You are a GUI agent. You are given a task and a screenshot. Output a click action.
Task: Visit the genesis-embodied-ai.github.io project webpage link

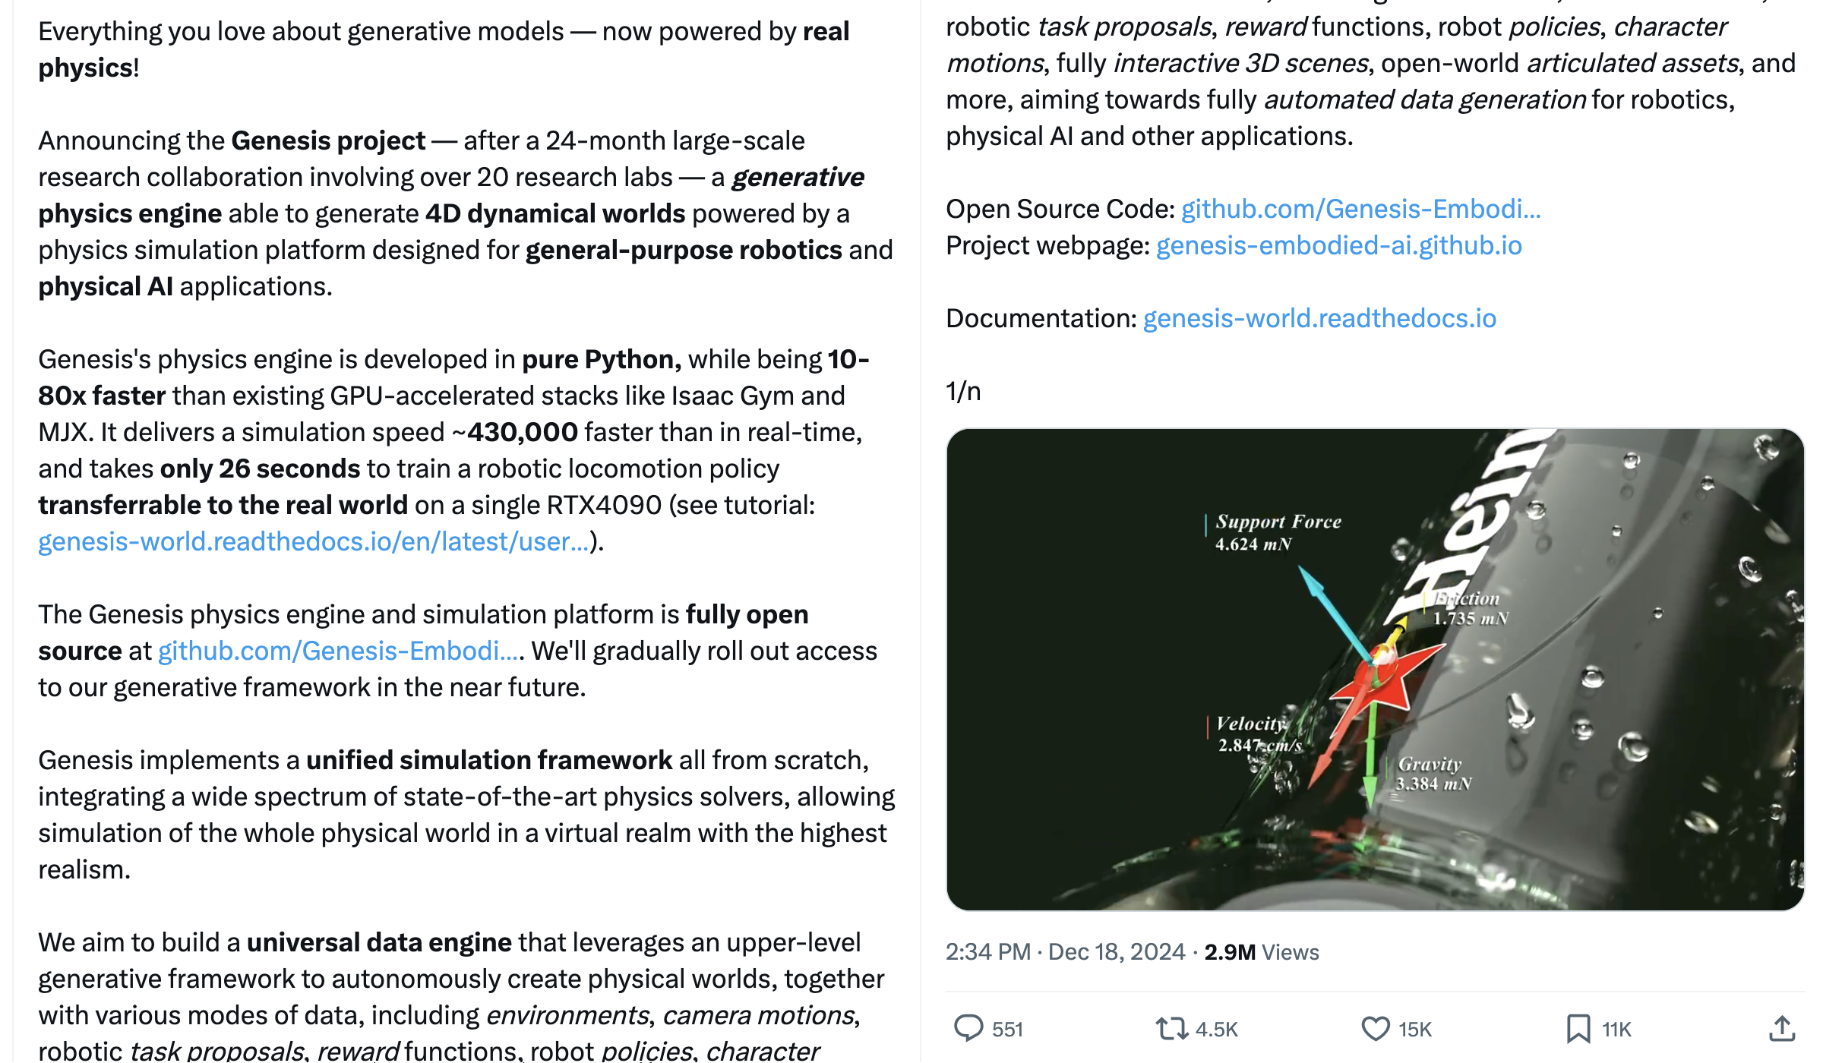tap(1338, 245)
